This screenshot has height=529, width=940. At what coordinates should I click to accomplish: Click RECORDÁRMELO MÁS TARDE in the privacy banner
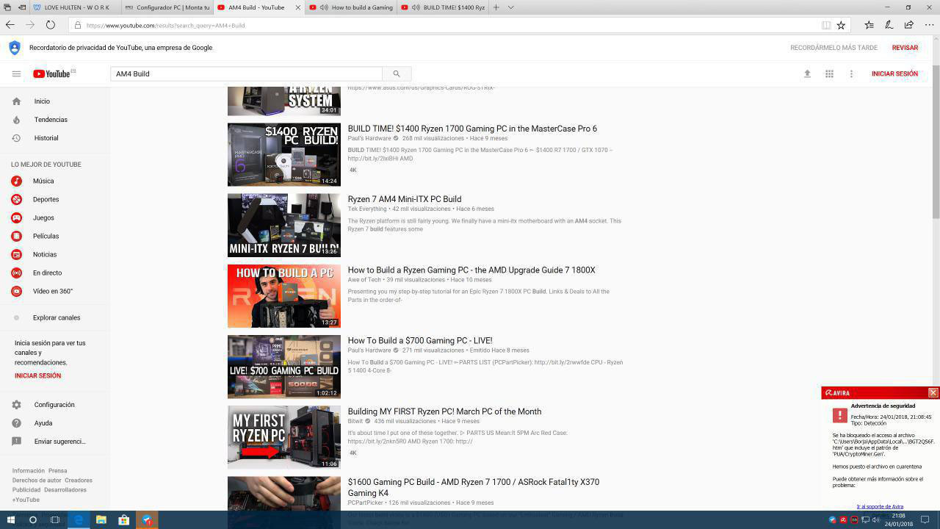coord(834,48)
